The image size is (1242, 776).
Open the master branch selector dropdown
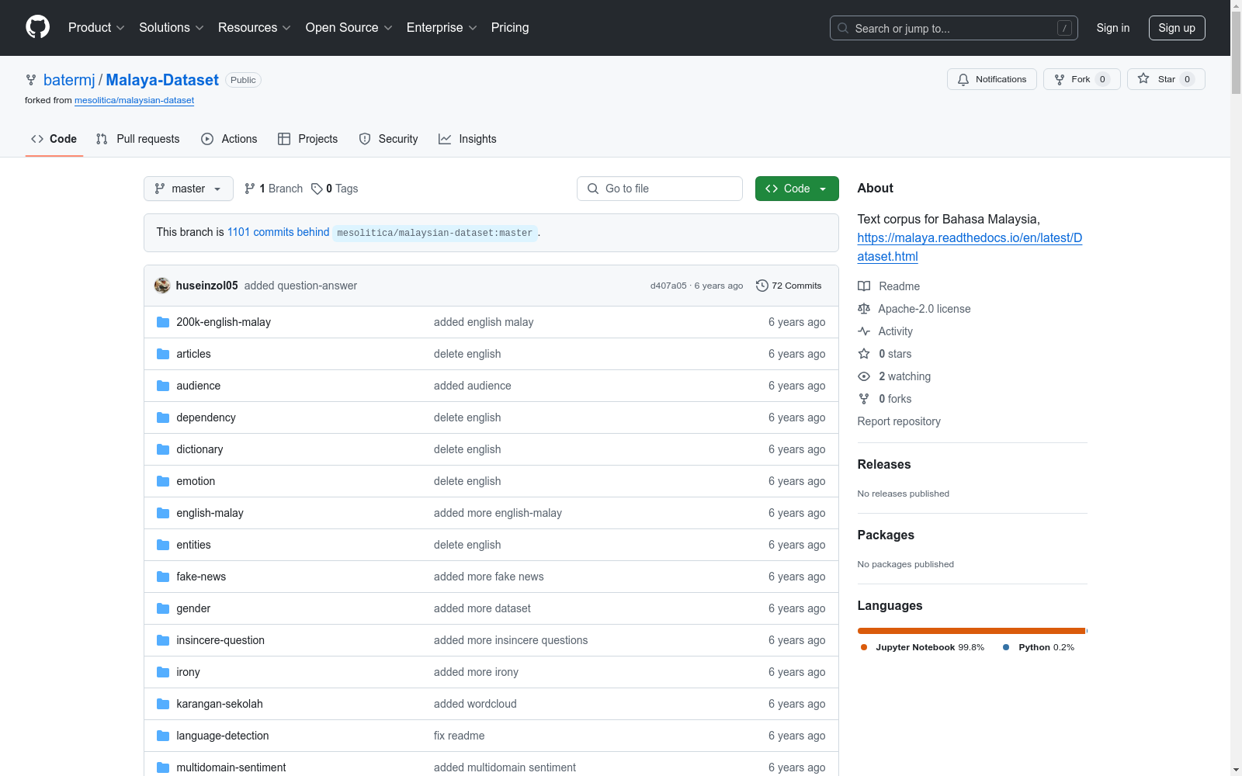coord(189,189)
